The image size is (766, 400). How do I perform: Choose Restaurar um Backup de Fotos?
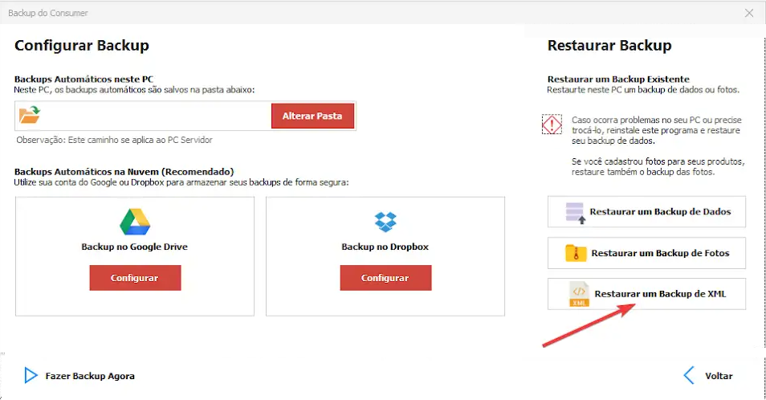click(x=659, y=253)
